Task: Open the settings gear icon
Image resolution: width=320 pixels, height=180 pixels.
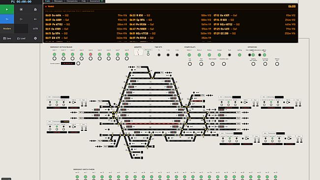Action: pos(35,38)
